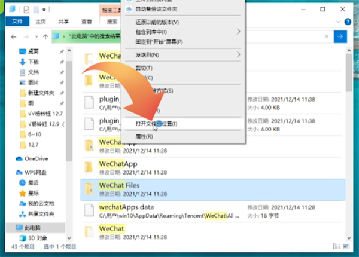The width and height of the screenshot is (359, 257).
Task: Select the 6~10 sidebar folder
Action: (x=35, y=134)
